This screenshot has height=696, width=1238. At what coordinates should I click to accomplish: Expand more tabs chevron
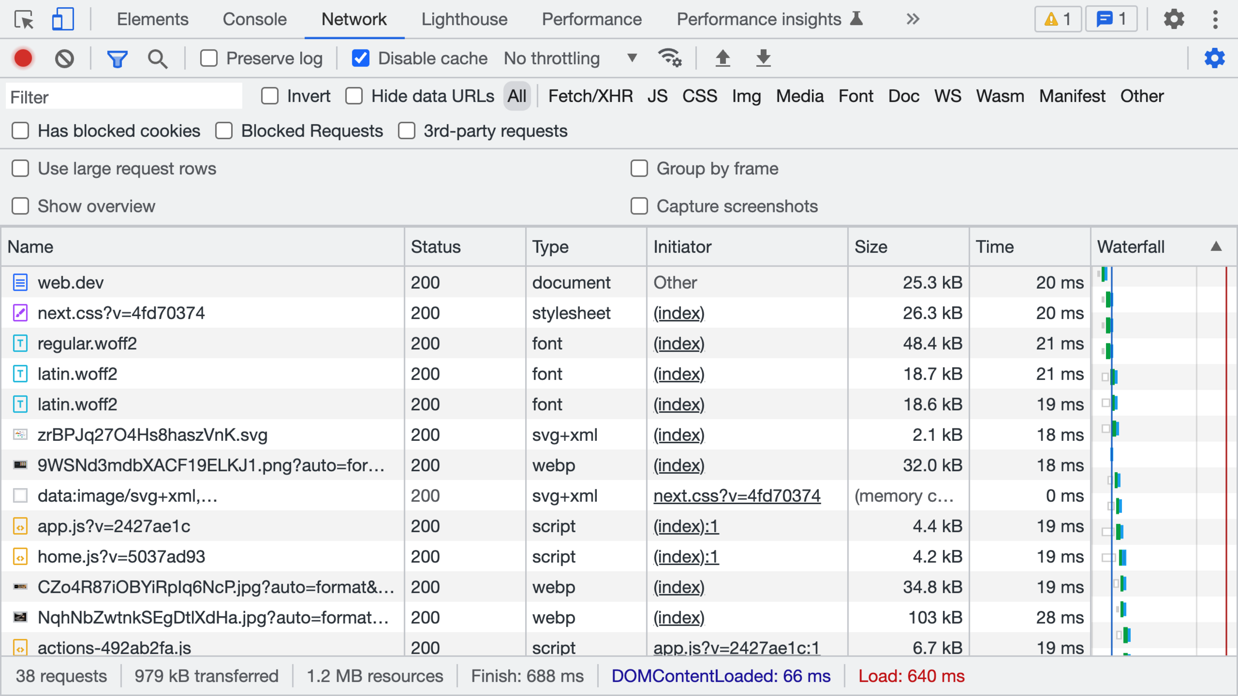click(913, 20)
